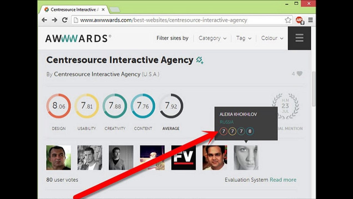Click the USABILITY label under score
The image size is (353, 199).
(87, 129)
